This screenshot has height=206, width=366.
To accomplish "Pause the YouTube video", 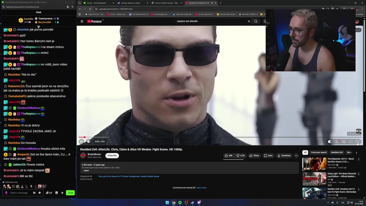I will (81, 141).
